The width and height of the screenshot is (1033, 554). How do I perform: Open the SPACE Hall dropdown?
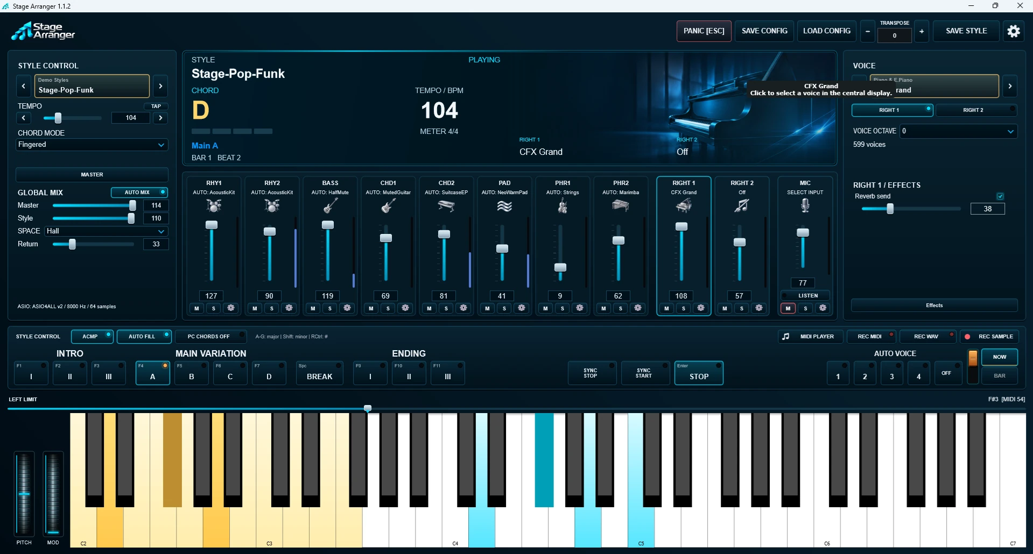[x=107, y=231]
